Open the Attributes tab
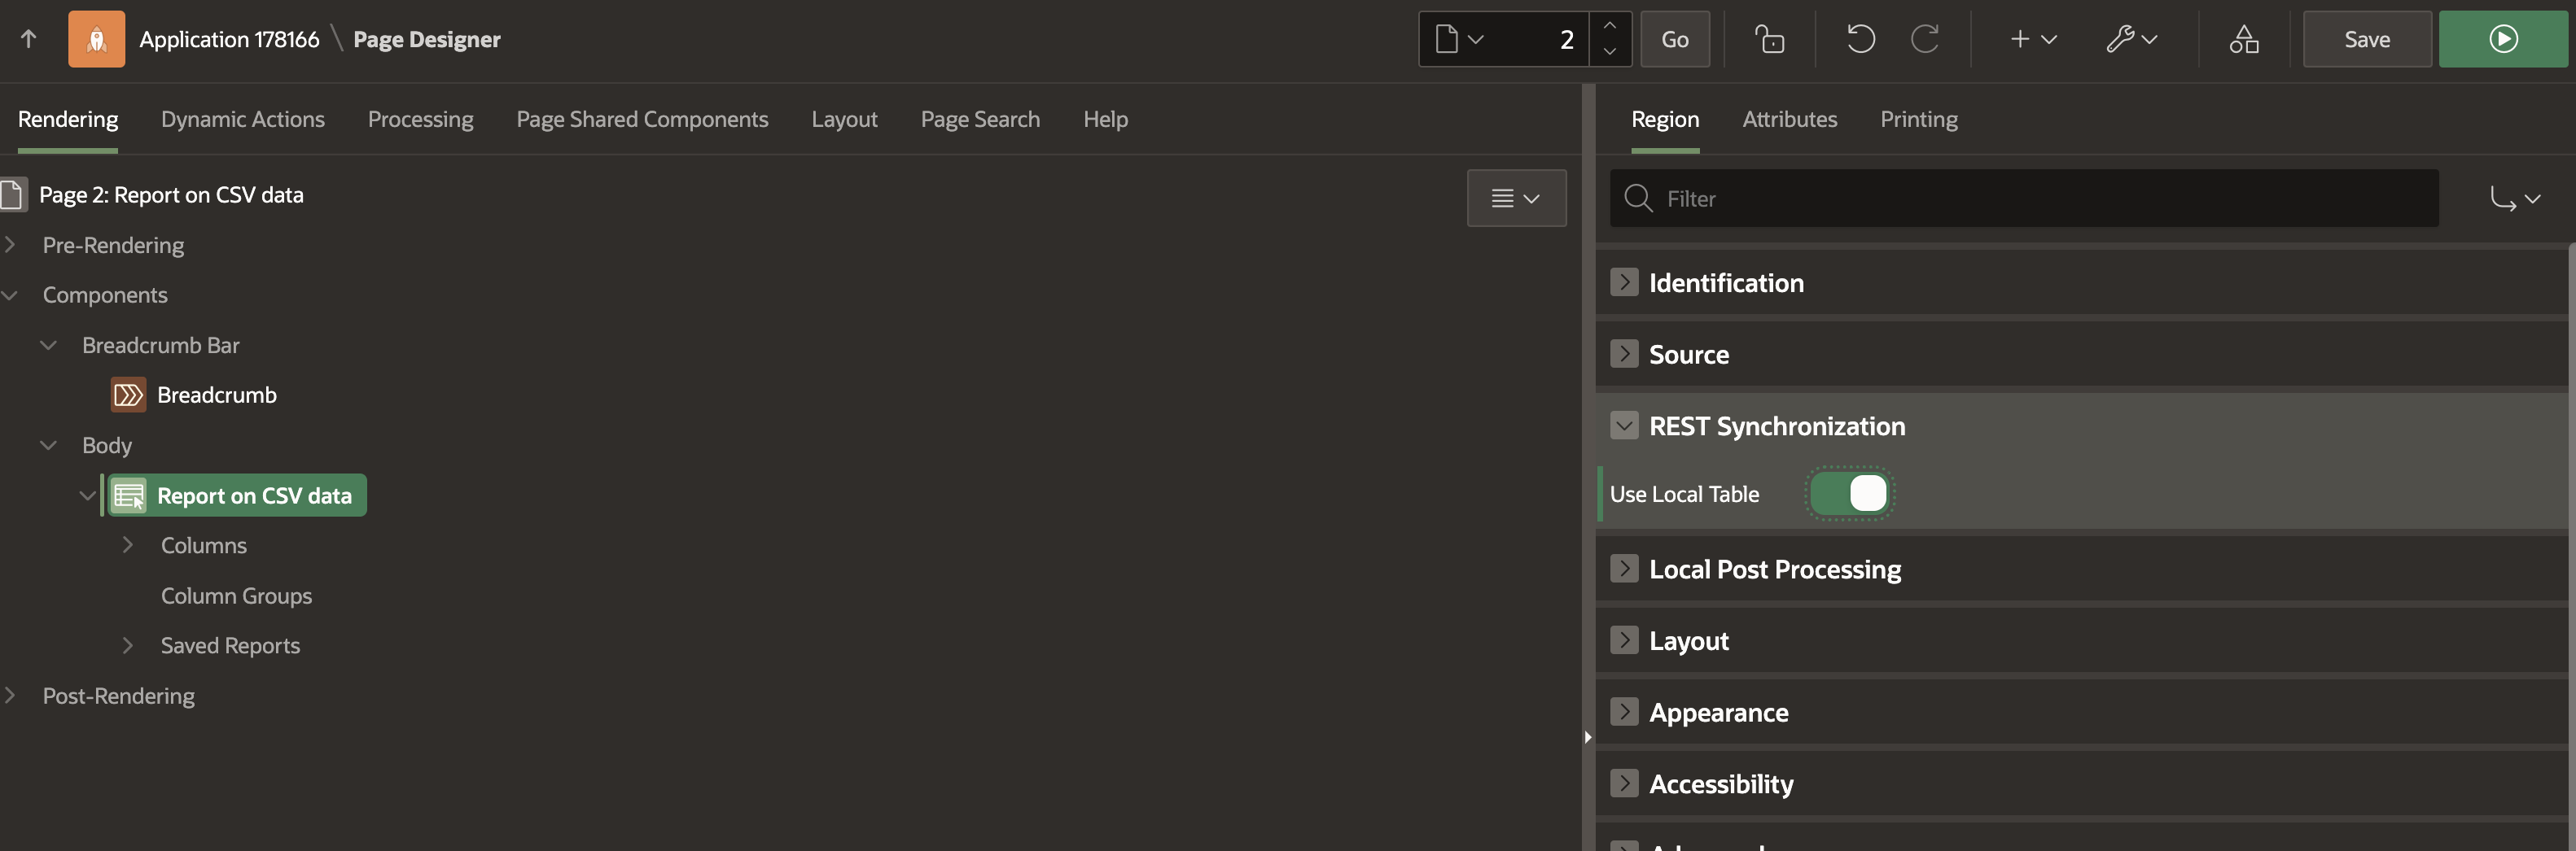This screenshot has width=2576, height=851. [x=1789, y=119]
